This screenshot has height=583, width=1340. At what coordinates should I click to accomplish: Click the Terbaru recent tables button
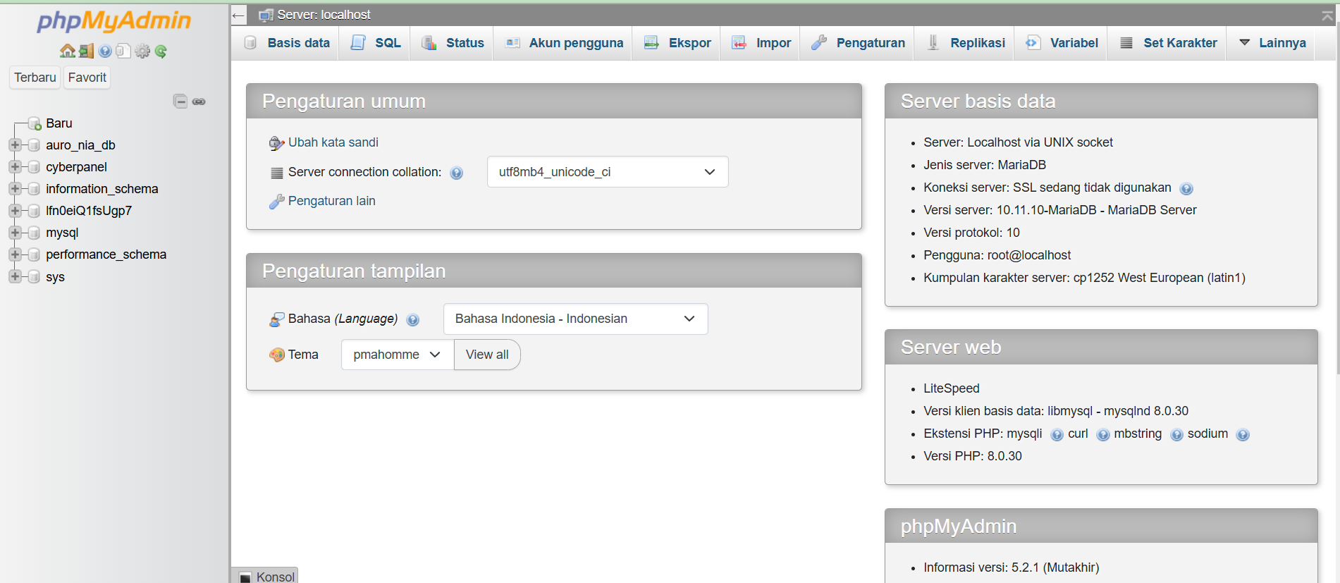point(35,78)
